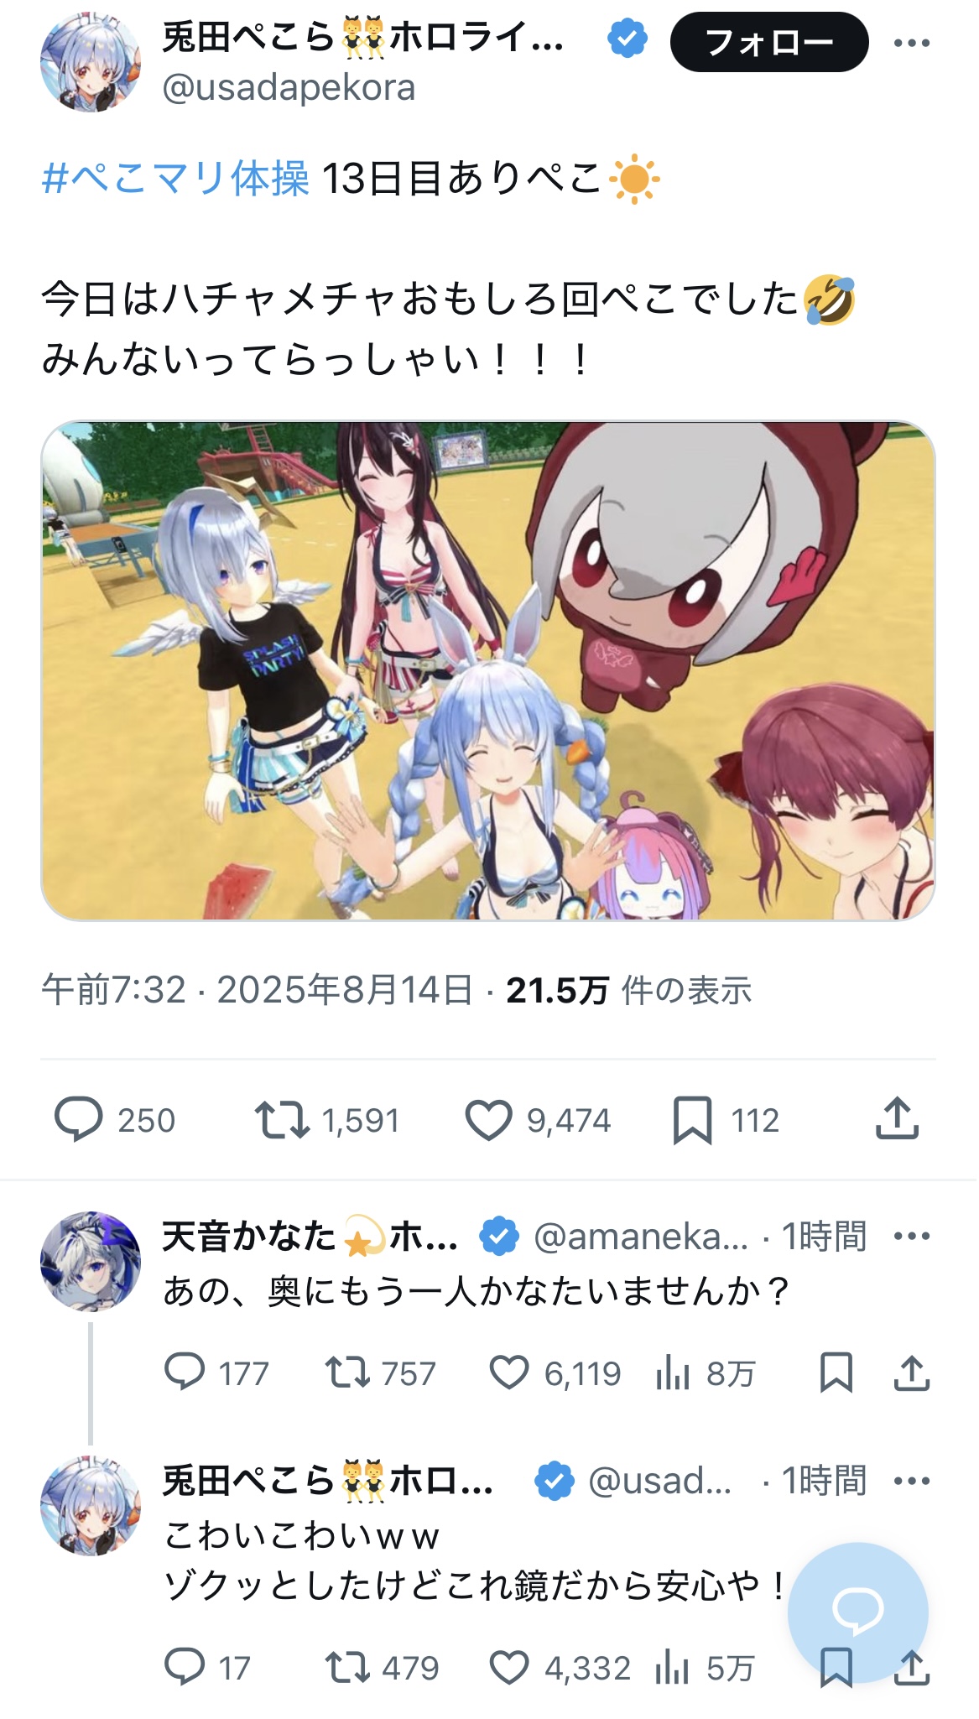Open more options for the main post
979x1719 pixels.
[x=912, y=43]
